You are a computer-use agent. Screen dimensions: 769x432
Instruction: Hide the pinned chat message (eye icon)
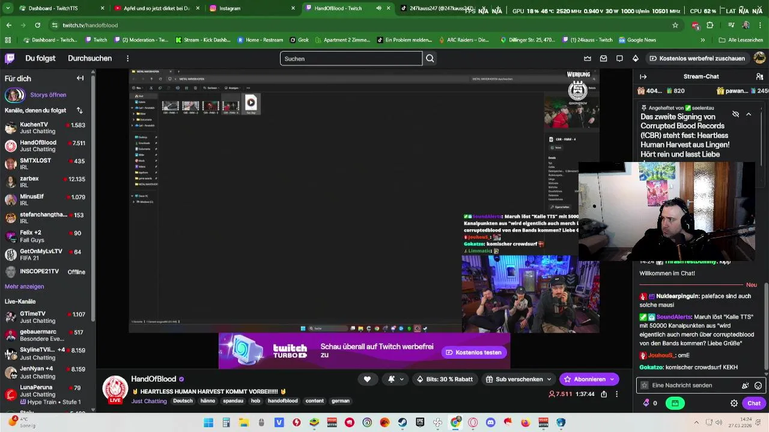click(x=735, y=114)
